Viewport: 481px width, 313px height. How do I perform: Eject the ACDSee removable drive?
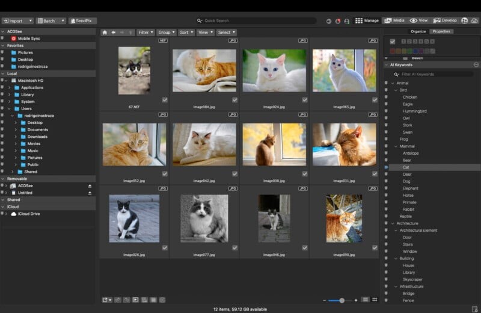(x=90, y=186)
